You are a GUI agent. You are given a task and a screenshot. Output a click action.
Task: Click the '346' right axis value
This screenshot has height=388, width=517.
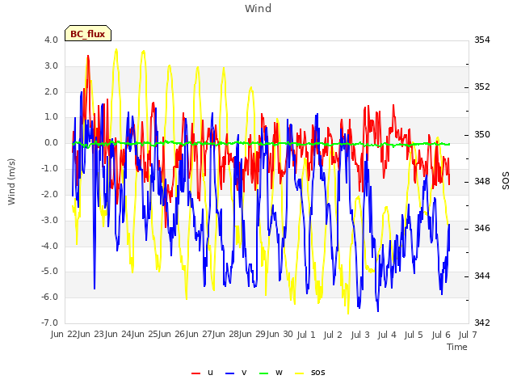[x=482, y=228]
